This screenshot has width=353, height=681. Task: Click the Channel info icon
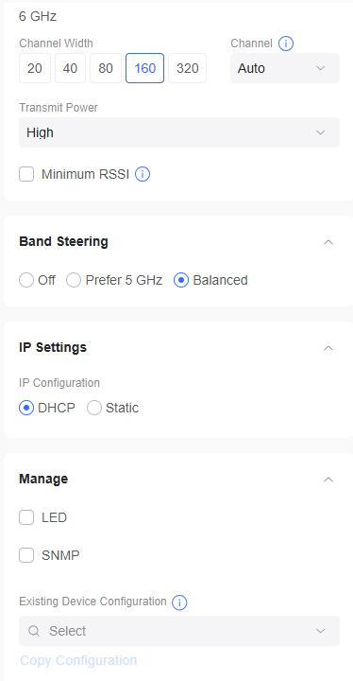(286, 44)
